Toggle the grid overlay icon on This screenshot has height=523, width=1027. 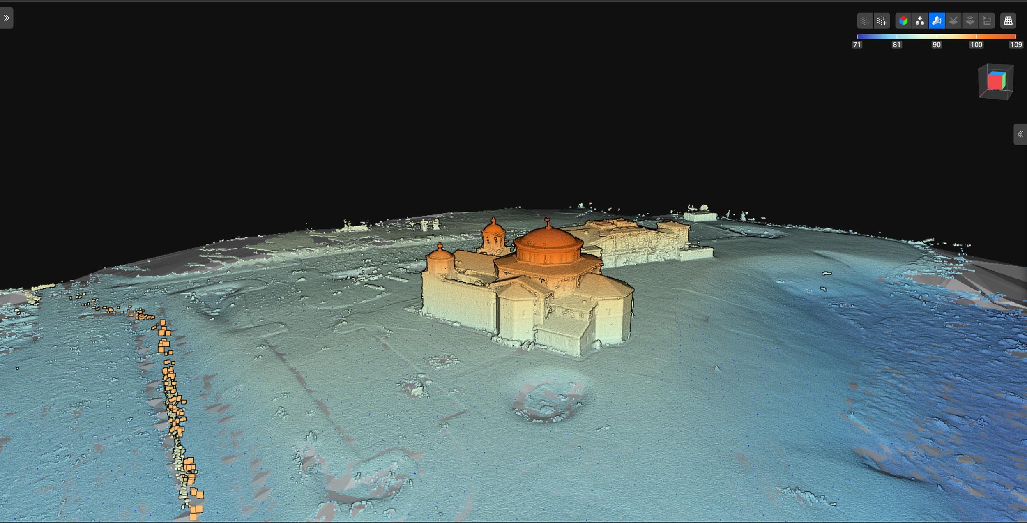pyautogui.click(x=1009, y=21)
